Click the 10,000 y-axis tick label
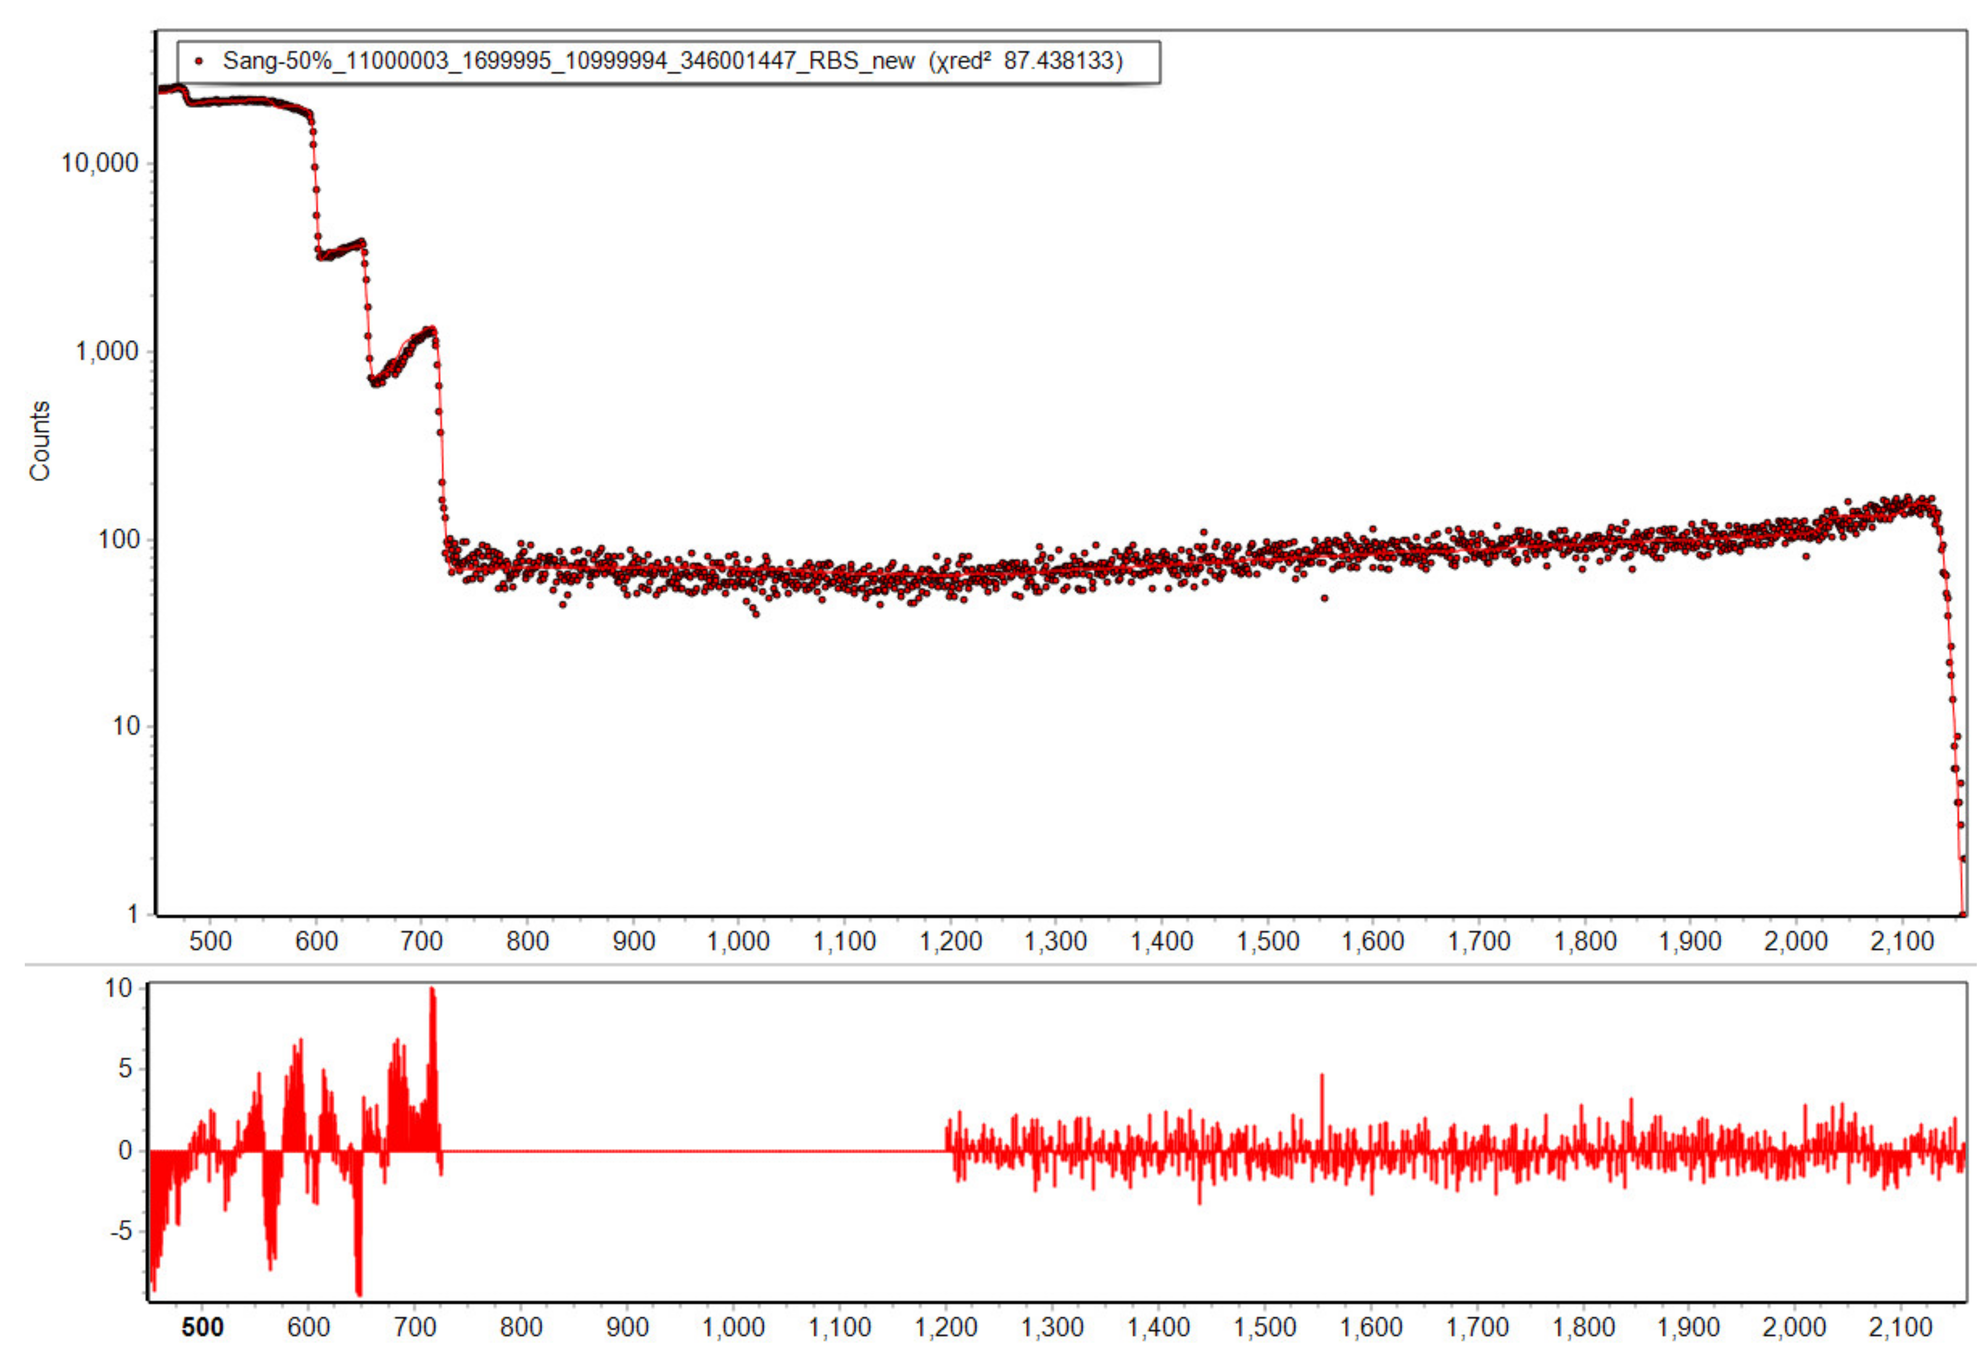Image resolution: width=1988 pixels, height=1363 pixels. (99, 163)
